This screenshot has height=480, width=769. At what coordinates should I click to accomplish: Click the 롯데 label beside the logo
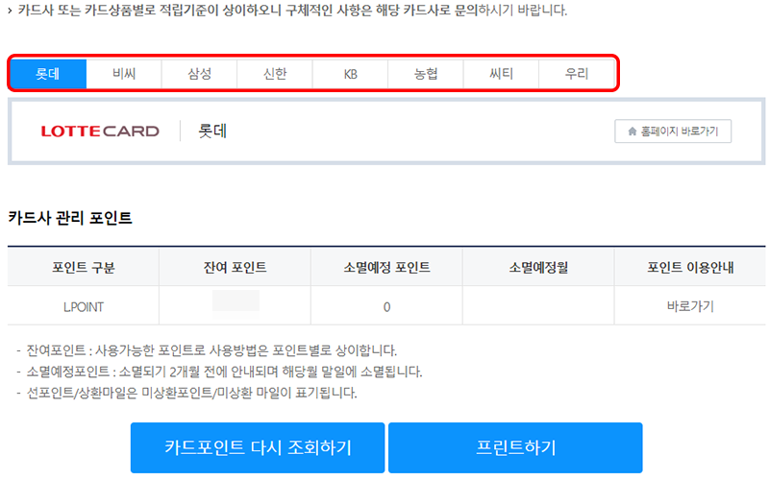tap(212, 132)
